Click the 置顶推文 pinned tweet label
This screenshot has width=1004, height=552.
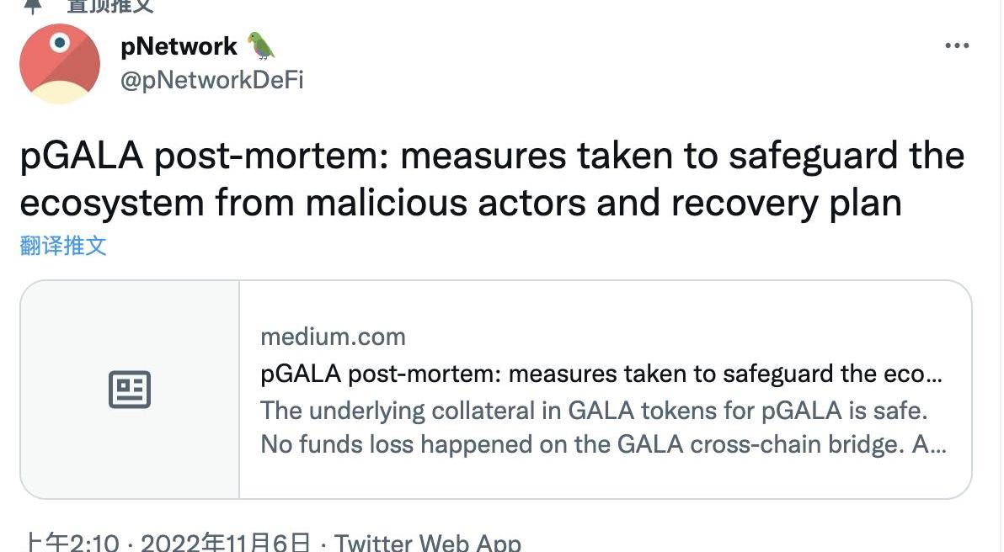110,5
